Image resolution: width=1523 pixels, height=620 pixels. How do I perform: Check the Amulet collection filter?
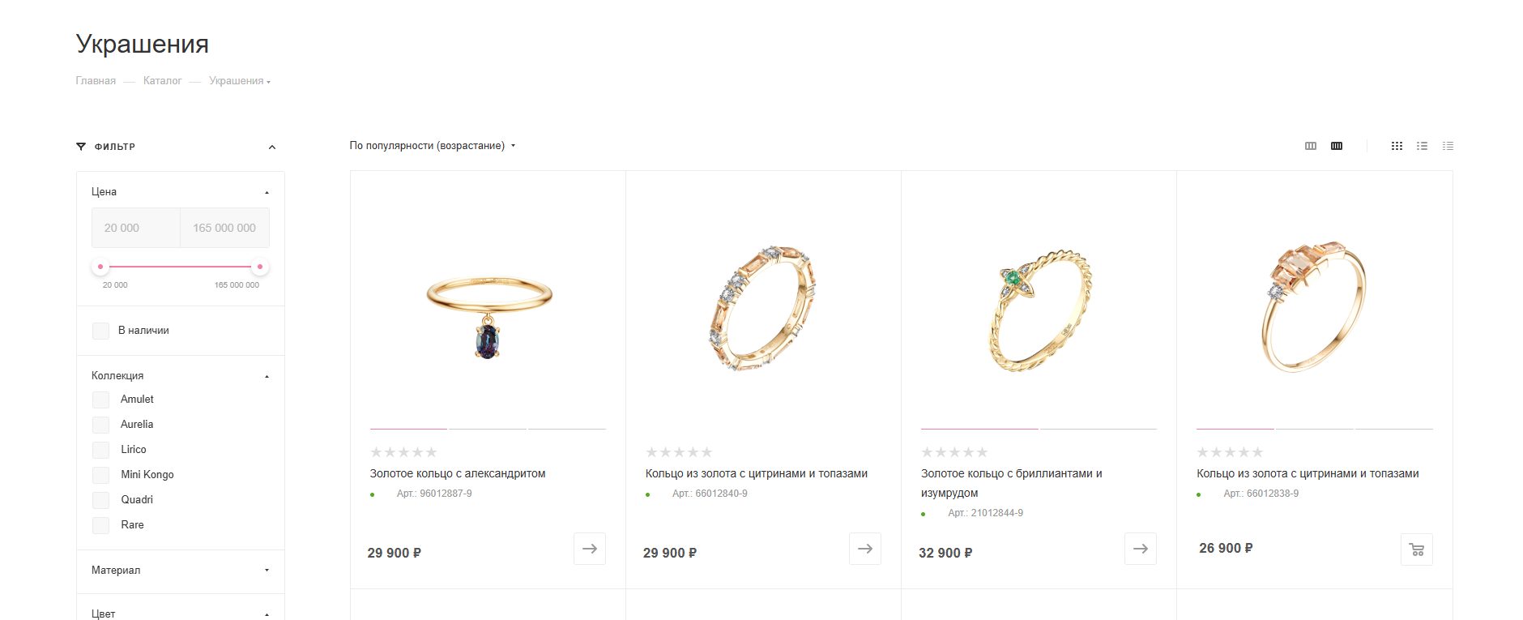(100, 400)
